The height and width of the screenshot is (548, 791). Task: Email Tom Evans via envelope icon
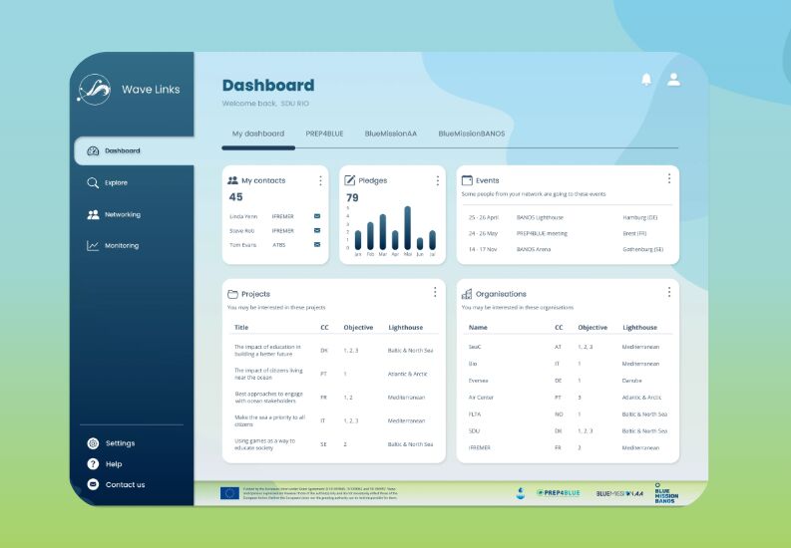pyautogui.click(x=317, y=245)
